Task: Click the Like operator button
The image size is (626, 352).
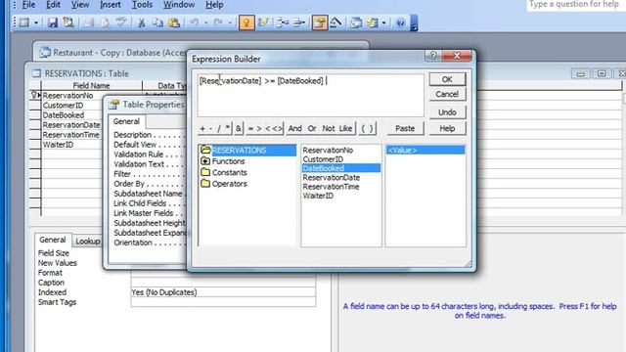Action: click(x=345, y=128)
